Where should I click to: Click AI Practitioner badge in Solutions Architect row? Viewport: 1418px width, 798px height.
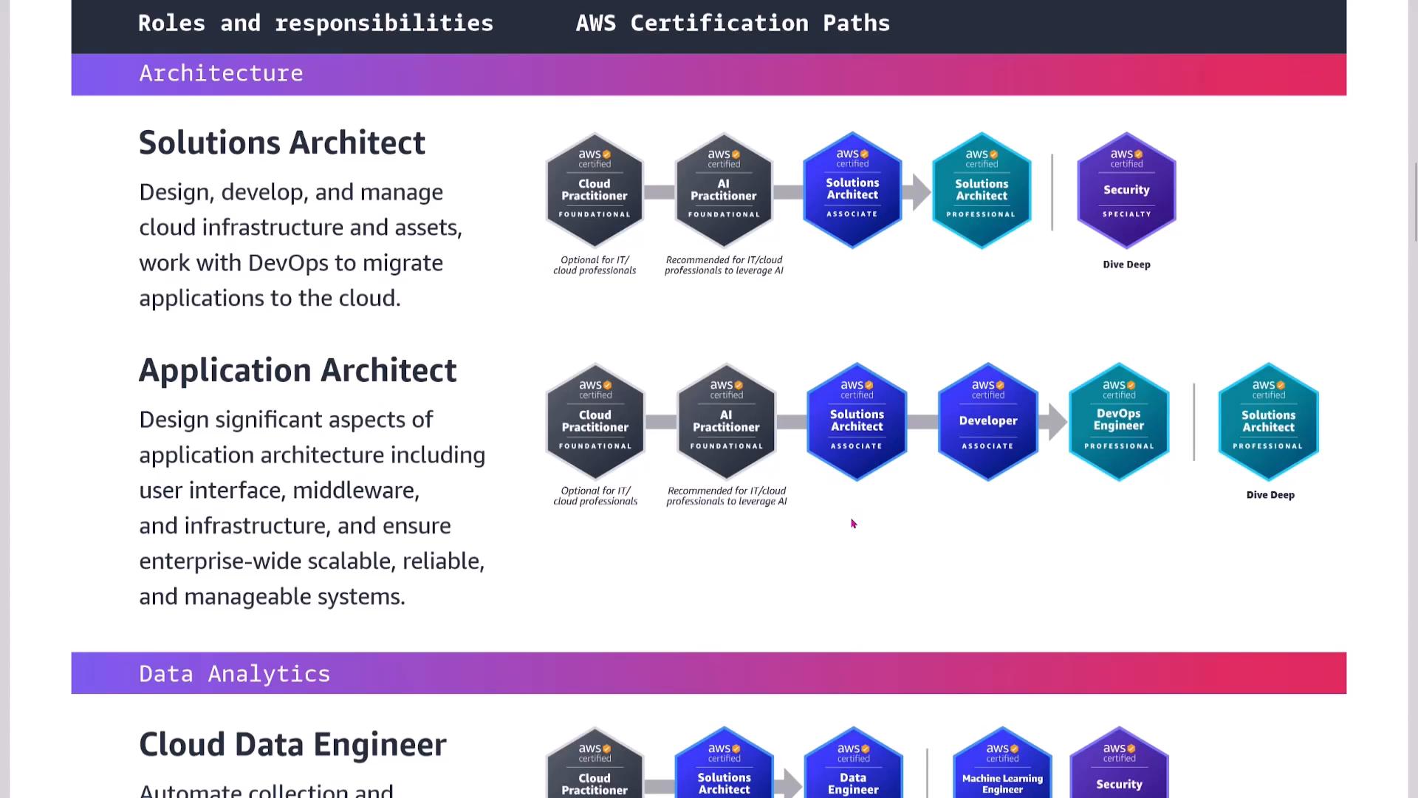pyautogui.click(x=724, y=191)
